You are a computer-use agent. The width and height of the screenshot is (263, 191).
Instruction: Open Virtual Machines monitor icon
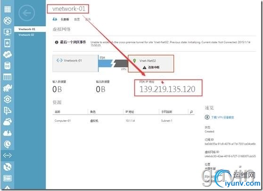click(x=8, y=32)
